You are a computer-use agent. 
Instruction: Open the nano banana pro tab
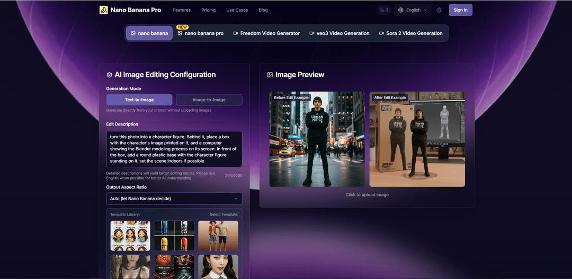[200, 33]
